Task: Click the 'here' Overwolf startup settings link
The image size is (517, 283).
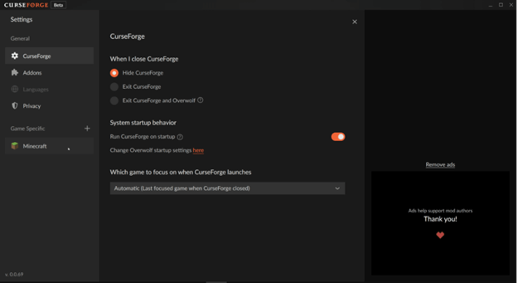Action: [x=198, y=150]
